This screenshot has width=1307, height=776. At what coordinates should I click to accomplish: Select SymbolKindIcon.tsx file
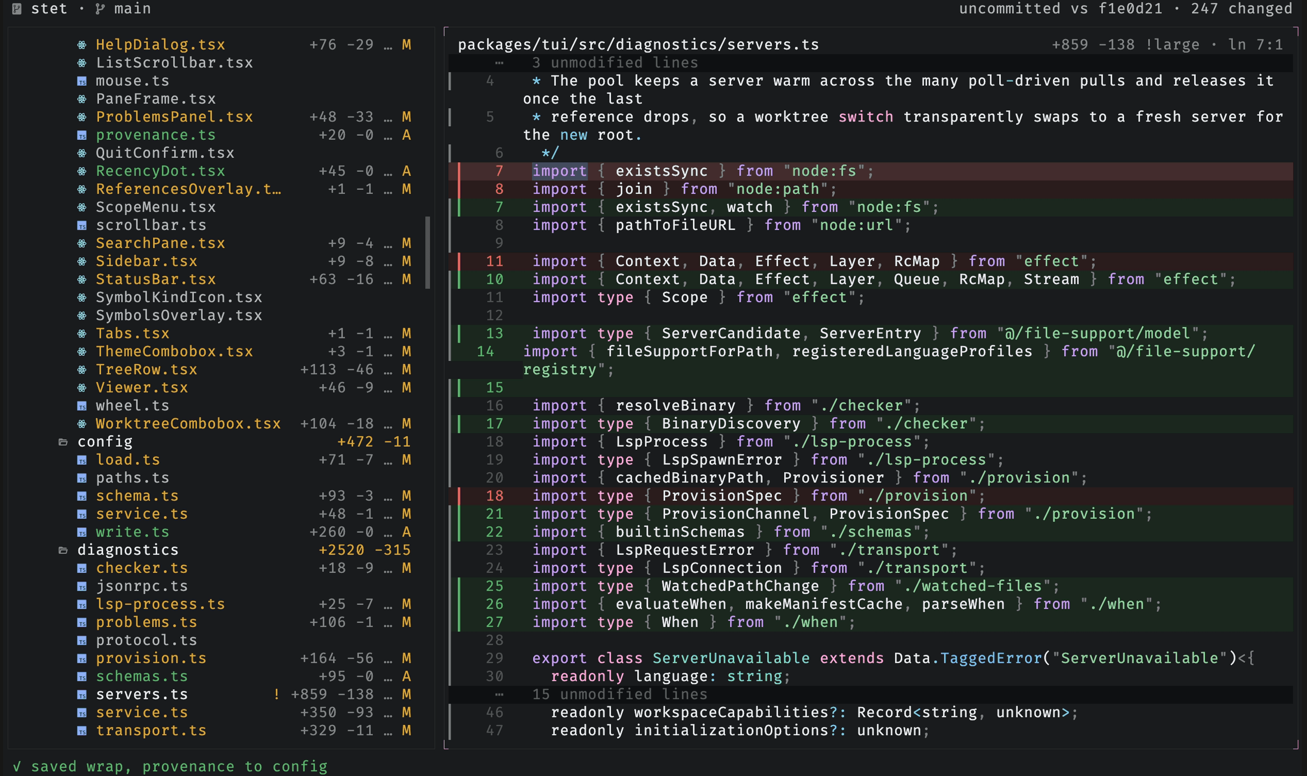tap(179, 298)
